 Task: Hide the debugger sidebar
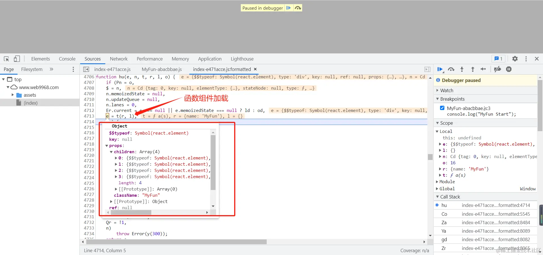coord(427,69)
